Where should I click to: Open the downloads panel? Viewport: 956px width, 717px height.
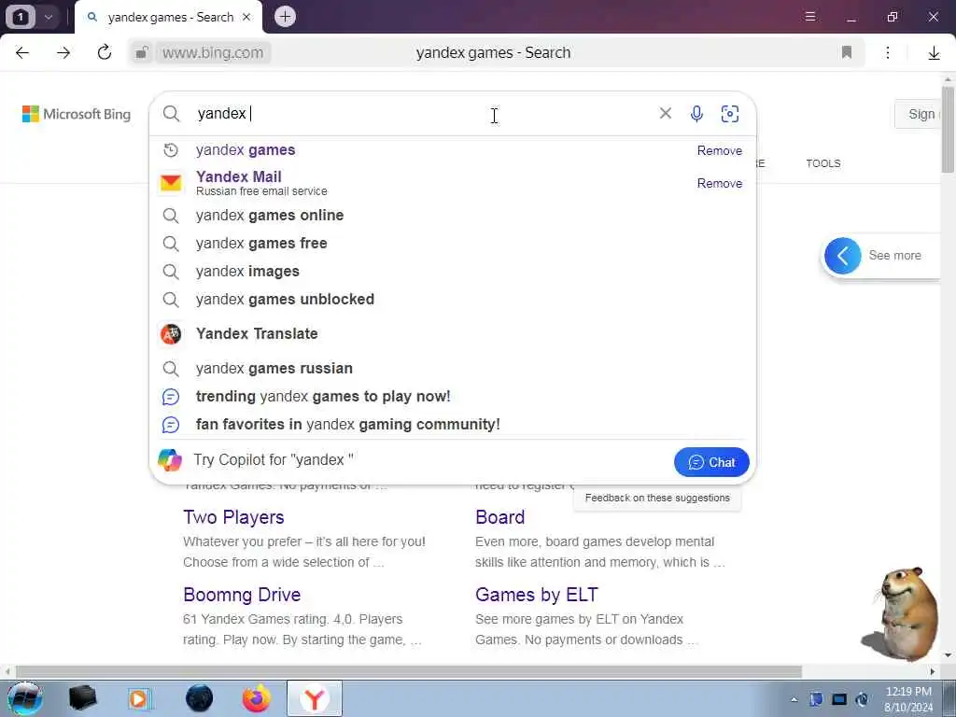[934, 53]
